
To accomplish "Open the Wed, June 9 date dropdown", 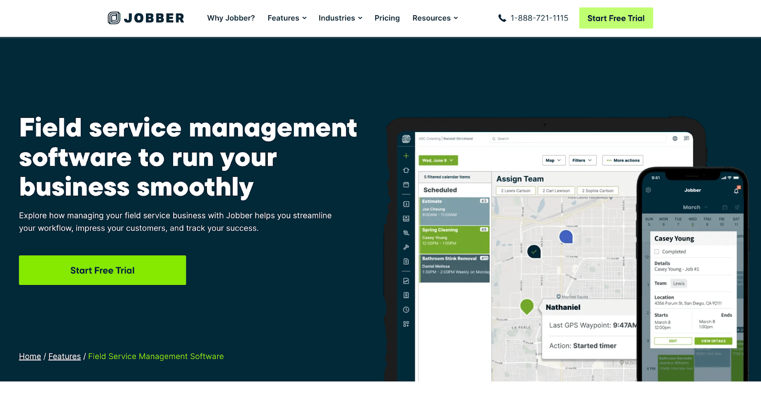I will click(438, 161).
